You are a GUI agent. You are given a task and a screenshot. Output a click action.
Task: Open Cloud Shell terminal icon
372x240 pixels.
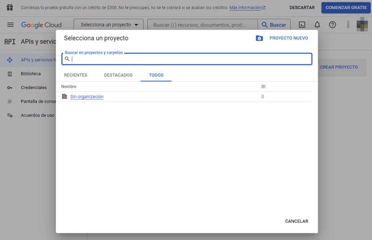[302, 25]
